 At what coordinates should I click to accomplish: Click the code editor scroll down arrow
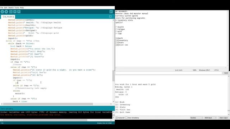pyautogui.click(x=114, y=101)
